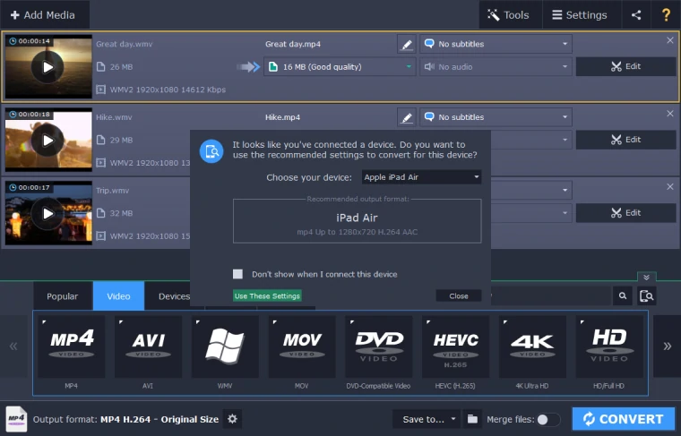Screen dimensions: 681x436
Task: Click the device dialog blue phone icon
Action: coord(211,151)
